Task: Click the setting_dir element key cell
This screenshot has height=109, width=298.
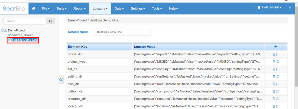Action: 100,77
